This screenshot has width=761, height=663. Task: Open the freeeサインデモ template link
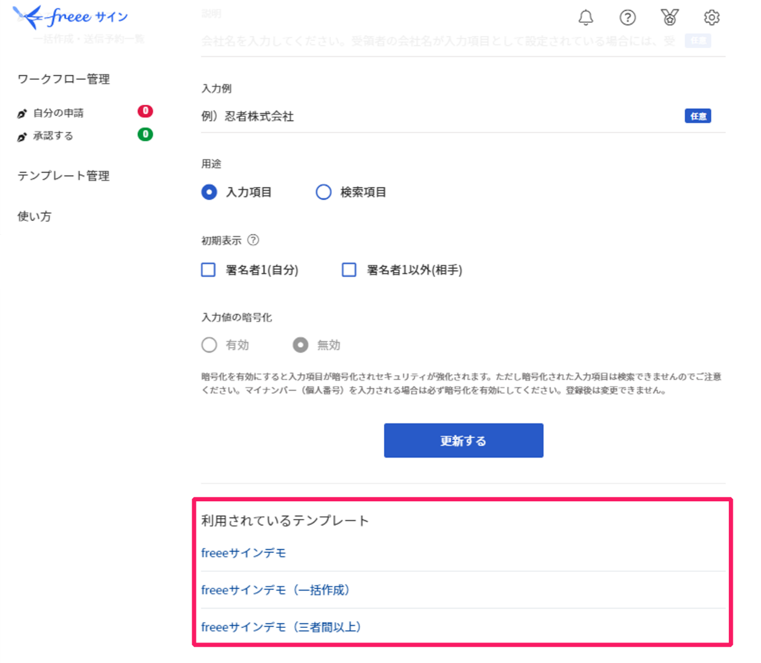pos(243,553)
